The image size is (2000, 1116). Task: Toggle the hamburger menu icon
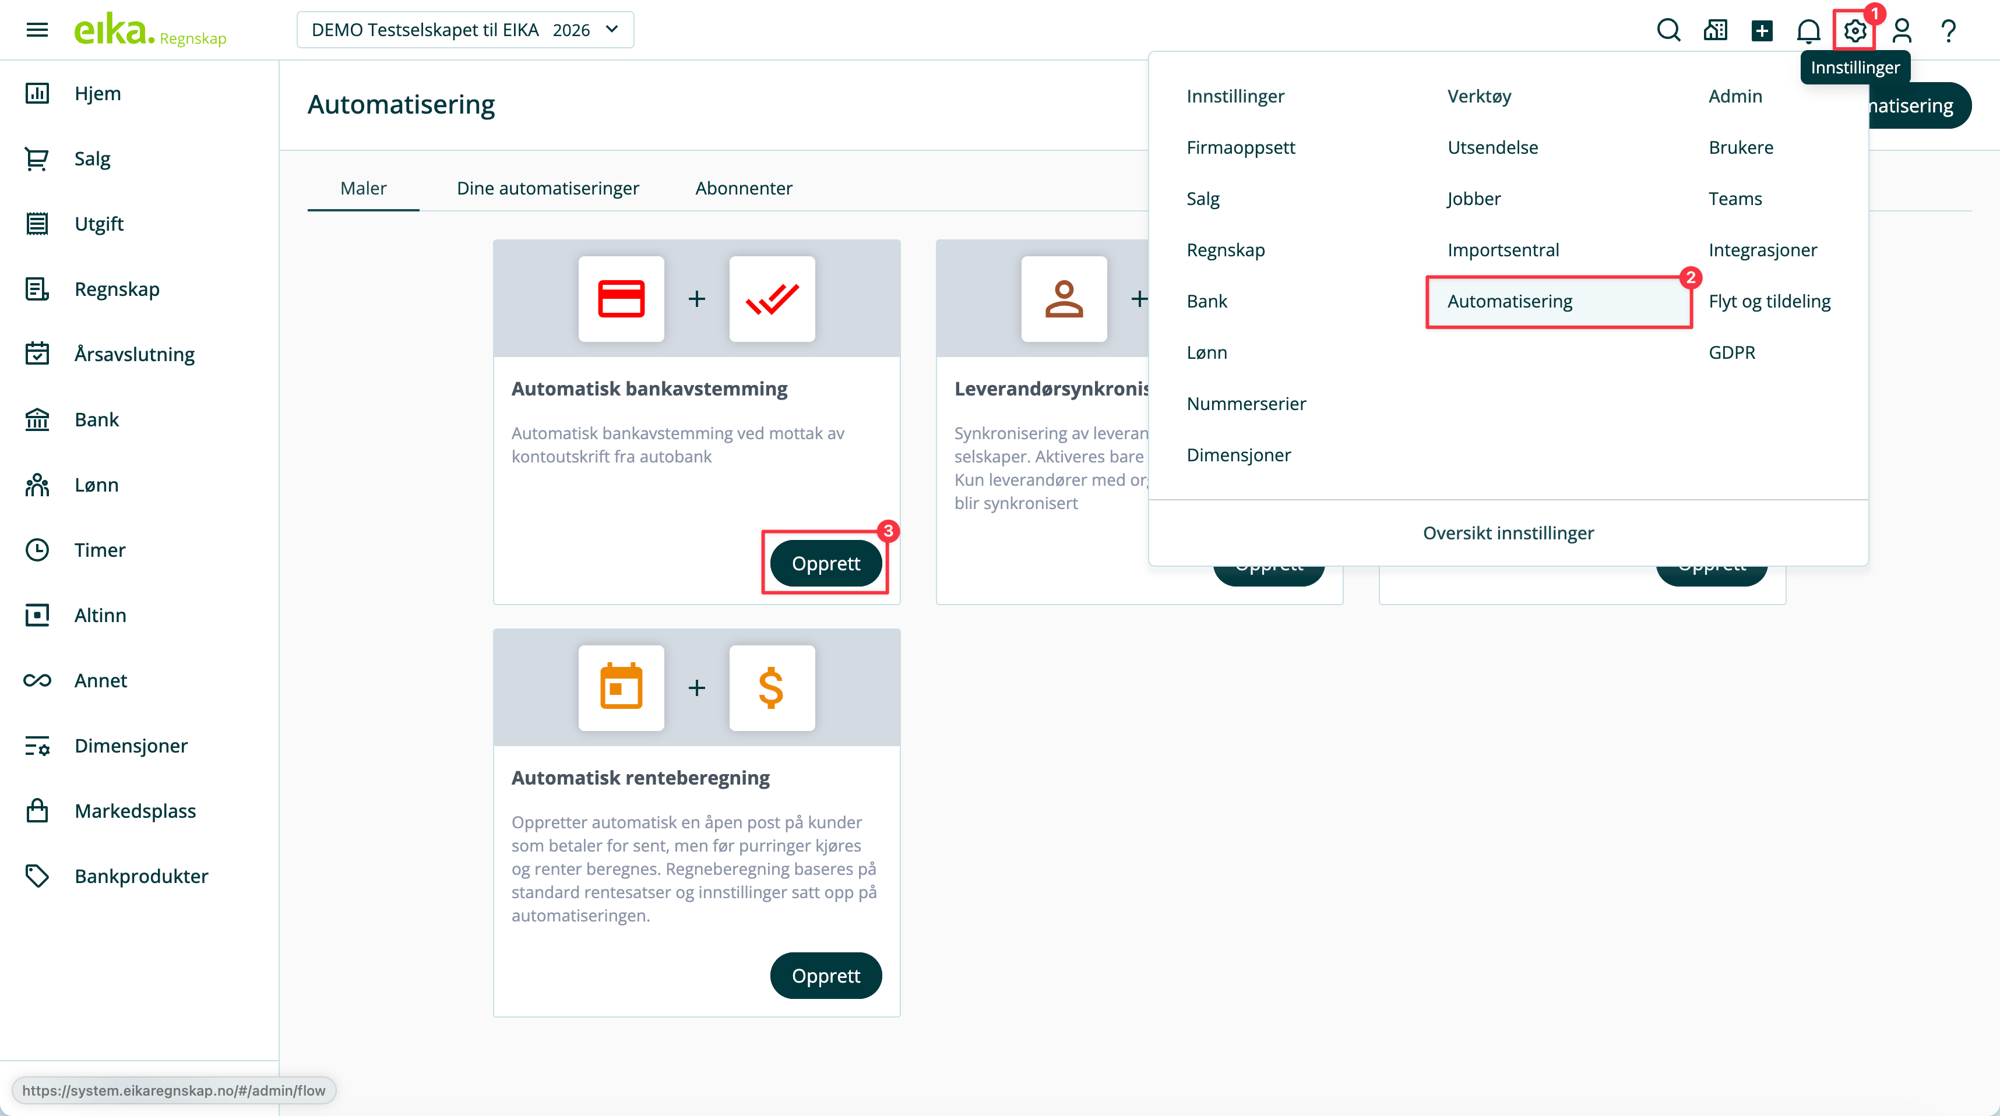pos(37,30)
